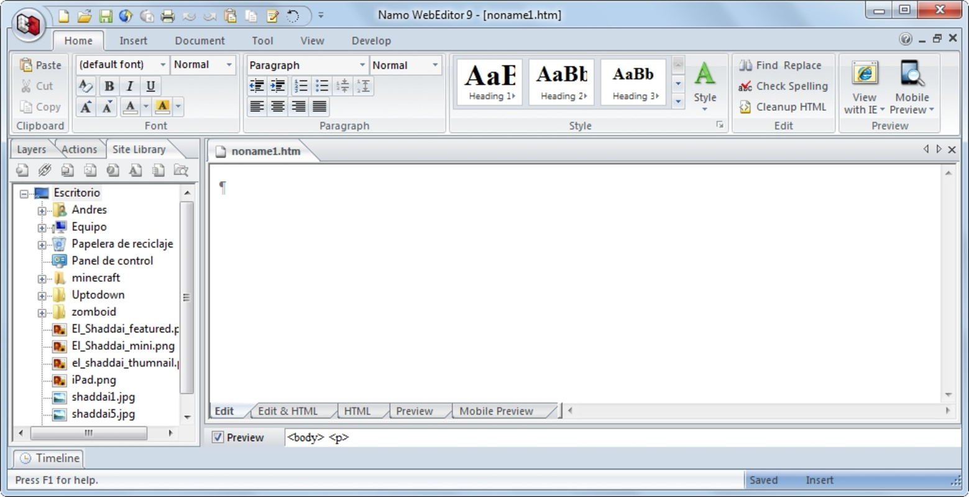This screenshot has height=497, width=969.
Task: Open the font size Normal dropdown
Action: [229, 65]
